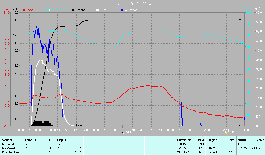Click the average outdoor temperature 3.79
The height and width of the screenshot is (155, 265).
[x=48, y=152]
